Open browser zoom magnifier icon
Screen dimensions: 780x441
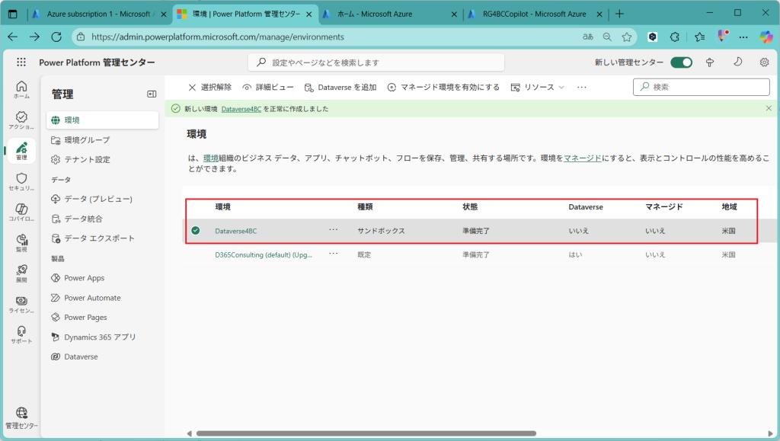point(607,37)
